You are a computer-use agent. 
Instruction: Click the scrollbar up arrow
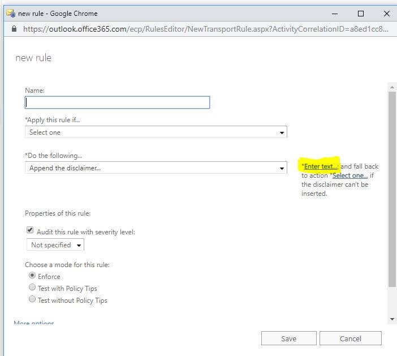(392, 87)
